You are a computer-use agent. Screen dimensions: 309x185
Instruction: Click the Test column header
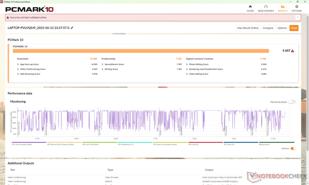[13, 170]
